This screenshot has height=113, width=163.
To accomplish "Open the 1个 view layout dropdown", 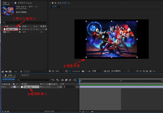I will tap(131, 71).
